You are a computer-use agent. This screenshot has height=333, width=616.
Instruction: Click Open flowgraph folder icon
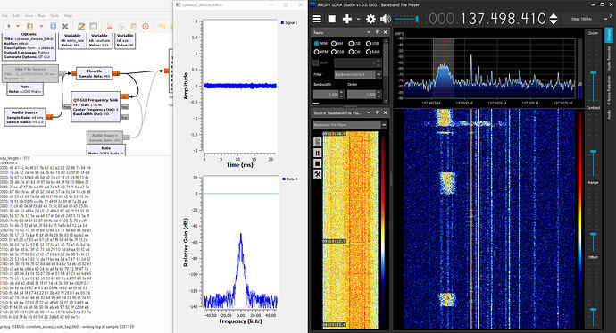point(29,26)
